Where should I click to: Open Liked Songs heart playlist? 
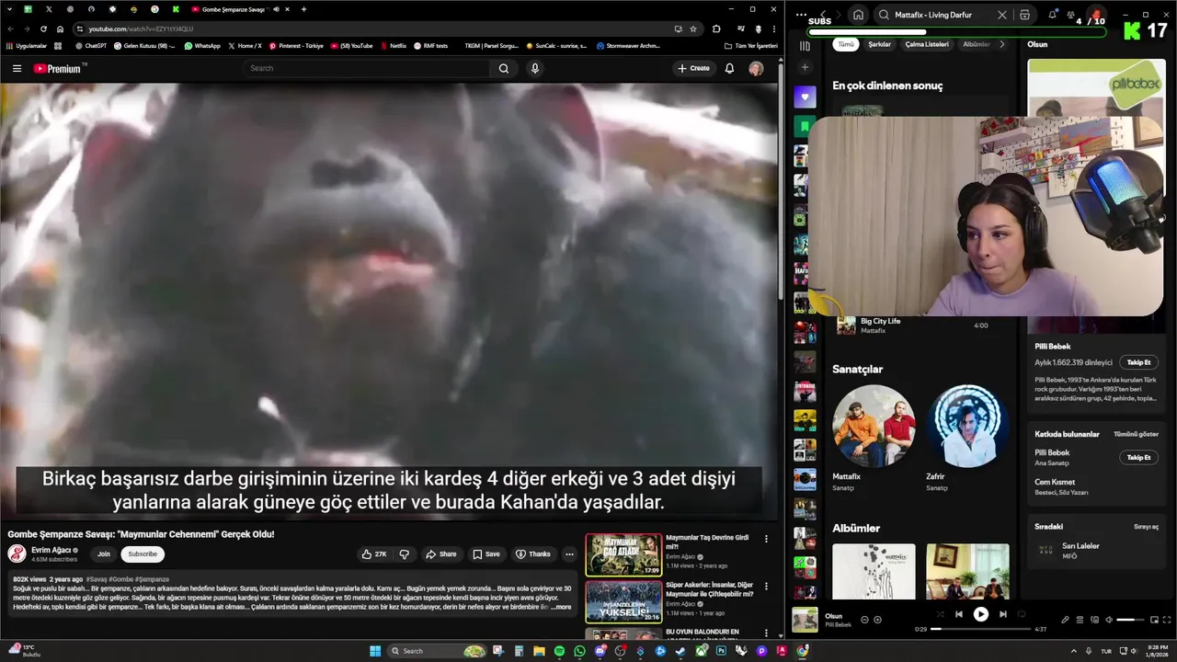pos(805,97)
